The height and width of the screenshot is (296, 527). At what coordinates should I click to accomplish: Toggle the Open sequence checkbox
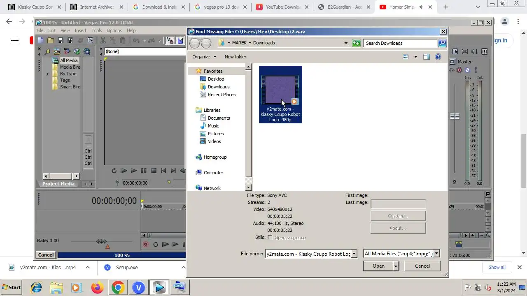point(270,238)
